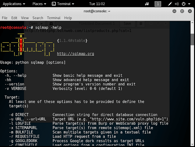Click the '-r REQUESTFILE' option text
Image resolution: width=195 pixels, height=147 pixels.
tap(24, 136)
